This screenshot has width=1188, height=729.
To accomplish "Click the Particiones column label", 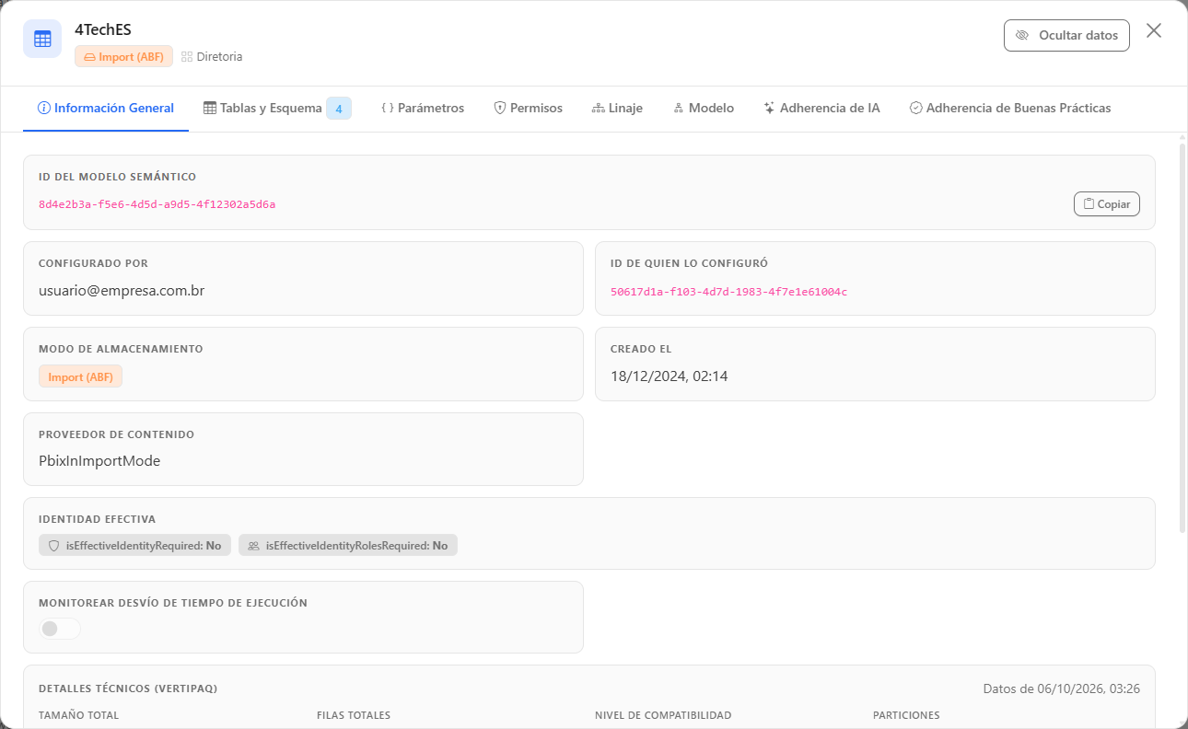I will point(906,715).
